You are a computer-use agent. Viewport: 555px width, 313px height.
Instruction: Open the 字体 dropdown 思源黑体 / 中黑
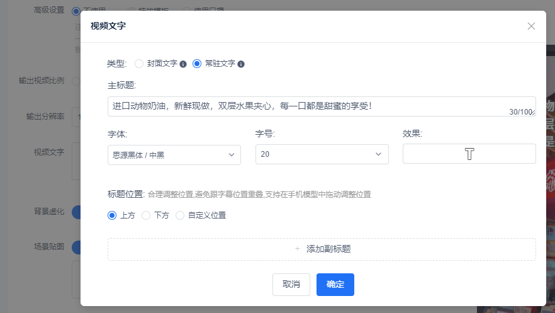(174, 155)
